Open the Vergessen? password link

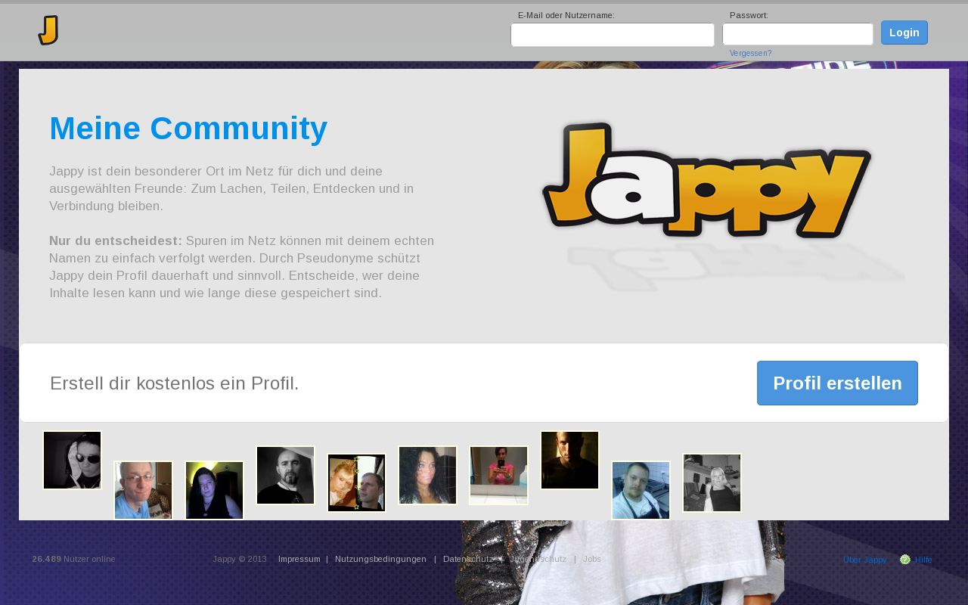750,53
